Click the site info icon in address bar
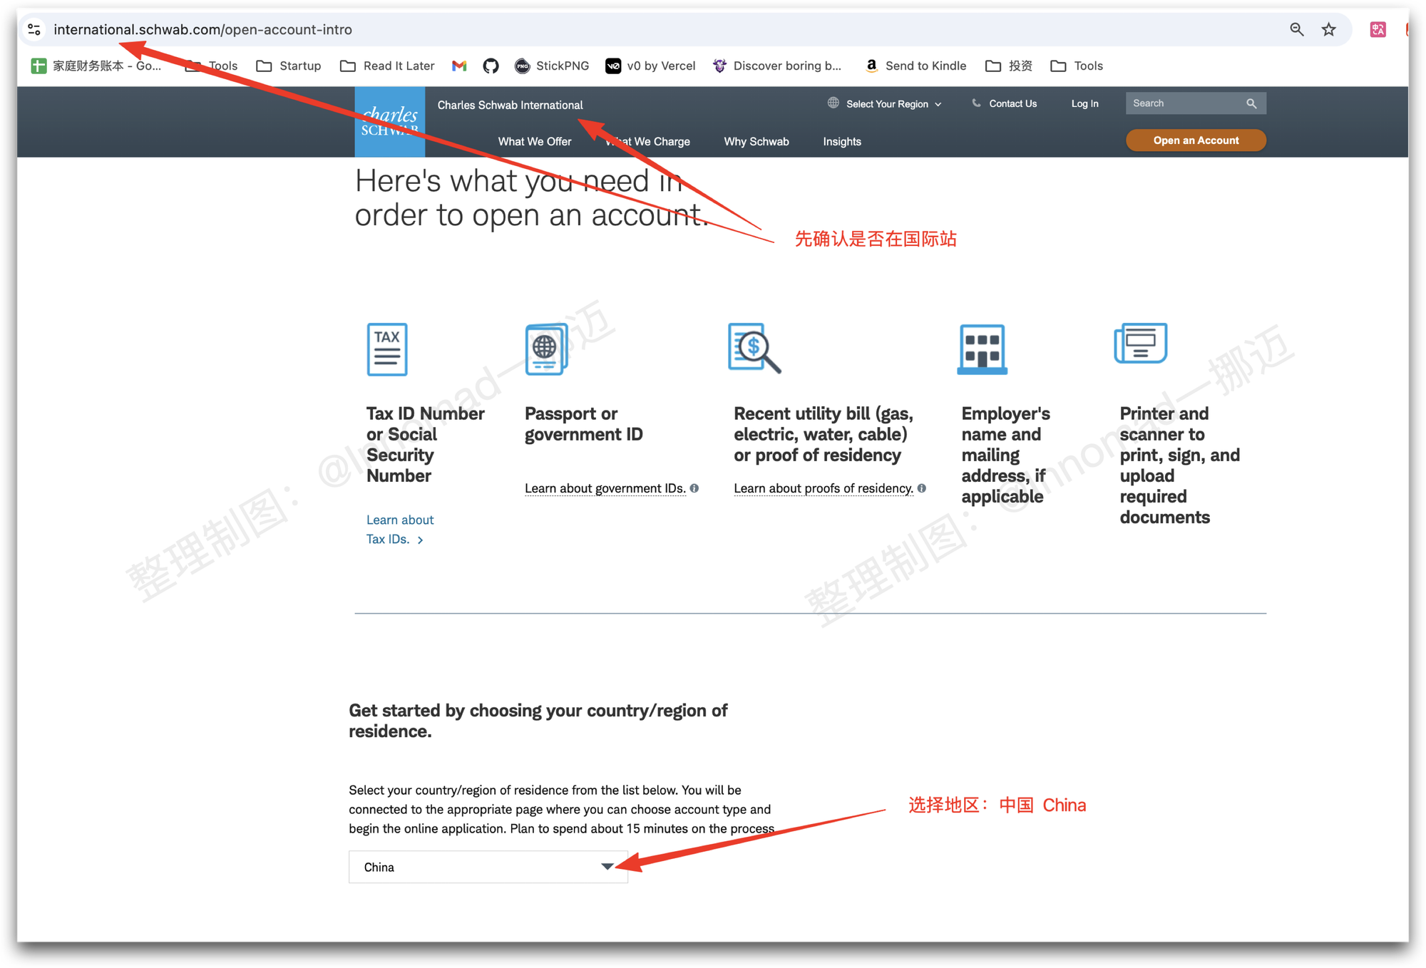 34,29
